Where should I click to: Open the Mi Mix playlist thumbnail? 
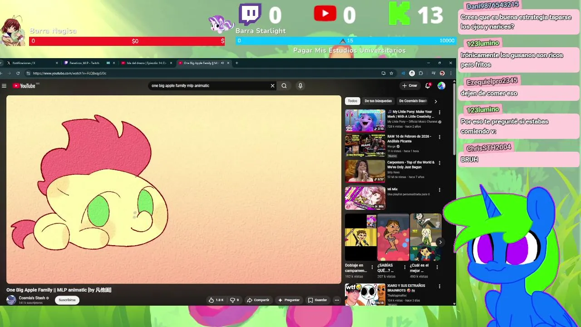pyautogui.click(x=365, y=198)
